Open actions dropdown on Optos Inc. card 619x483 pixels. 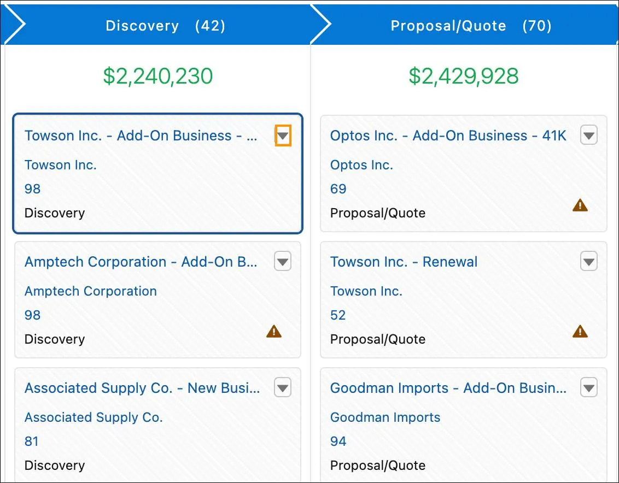pos(589,136)
